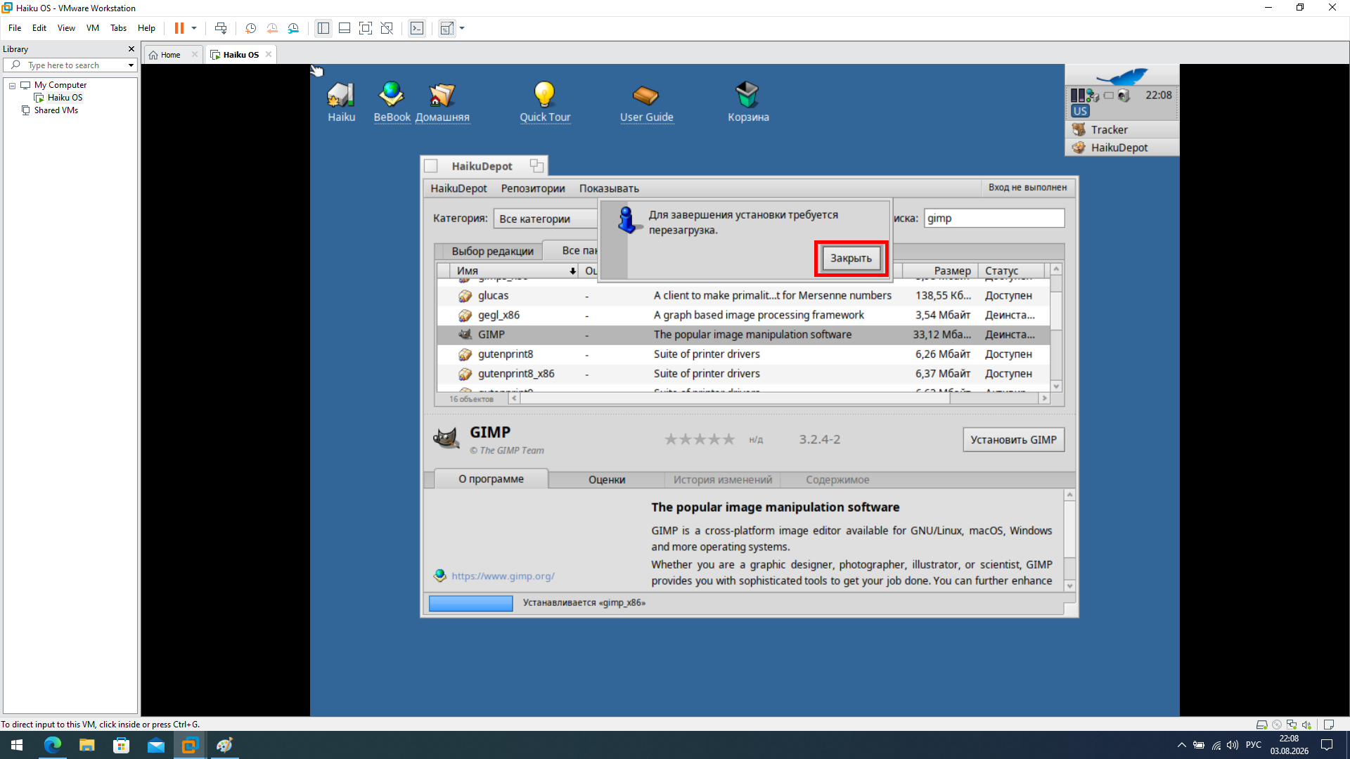The width and height of the screenshot is (1350, 759).
Task: Open the VMware File menu
Action: point(15,28)
